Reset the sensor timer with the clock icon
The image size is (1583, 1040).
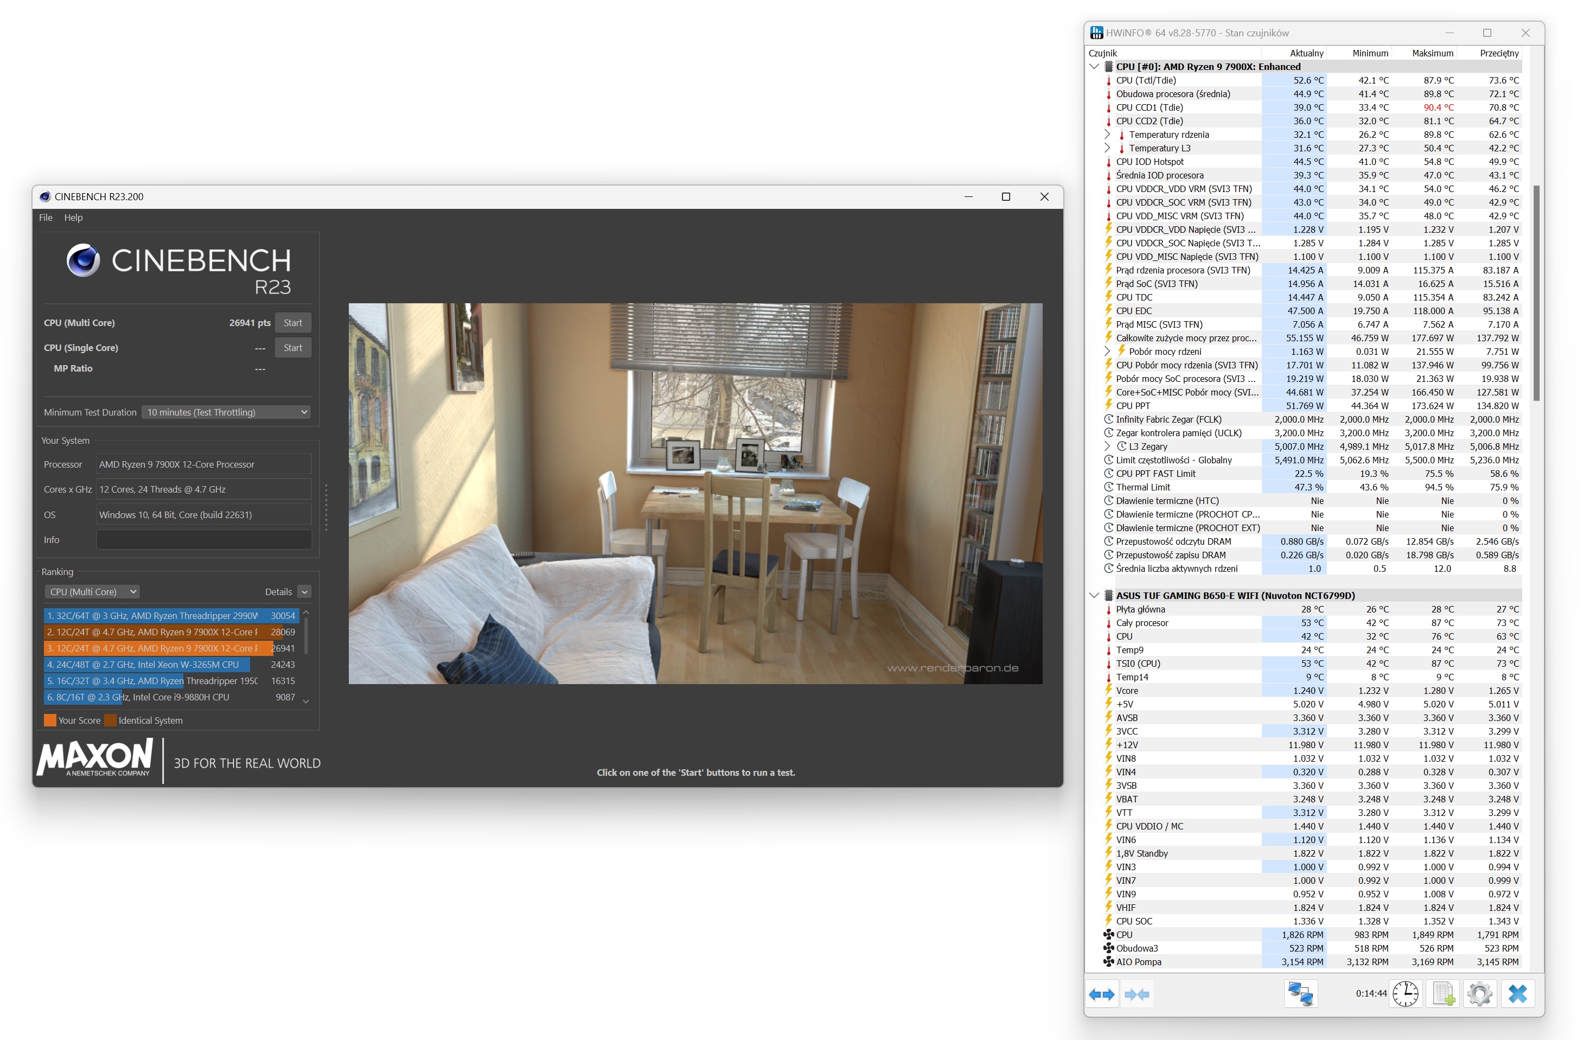[1406, 994]
